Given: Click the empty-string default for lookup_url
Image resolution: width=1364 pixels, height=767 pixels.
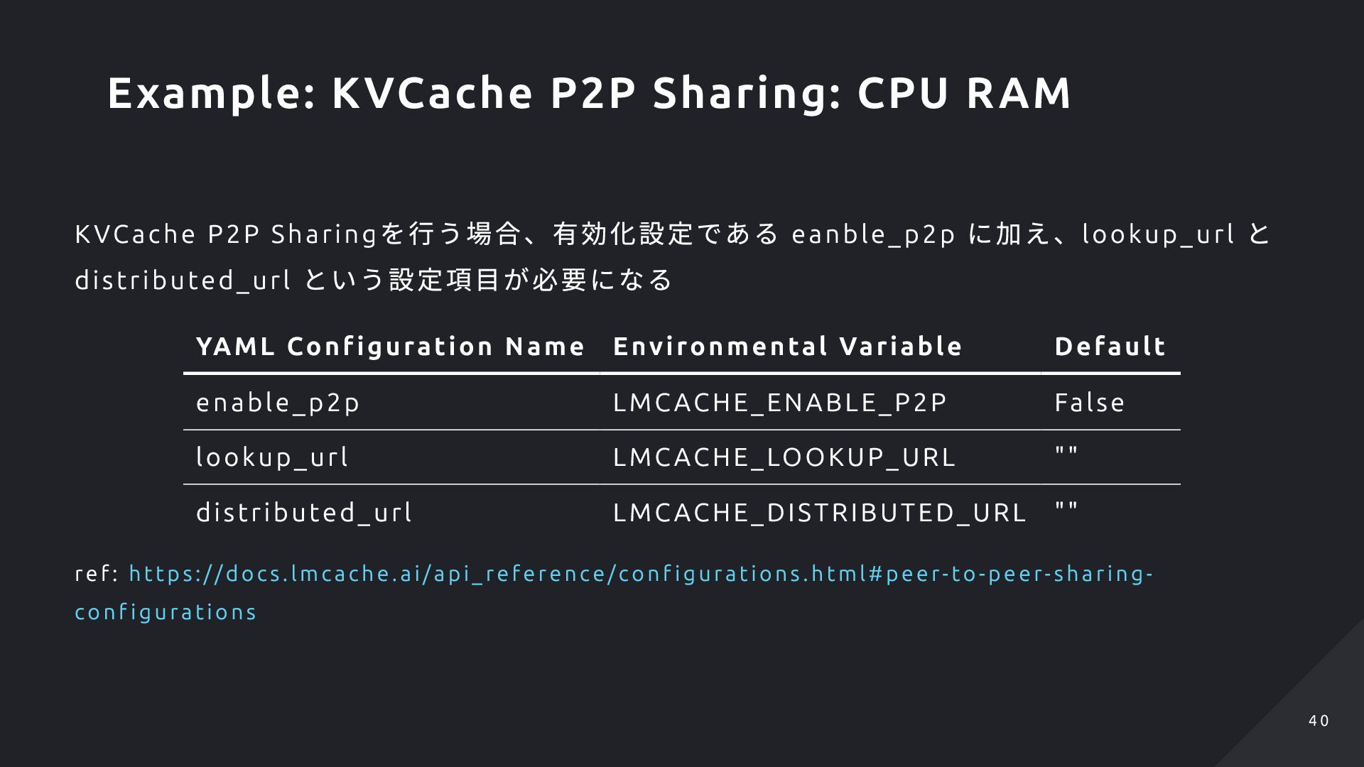Looking at the screenshot, I should (x=1066, y=452).
